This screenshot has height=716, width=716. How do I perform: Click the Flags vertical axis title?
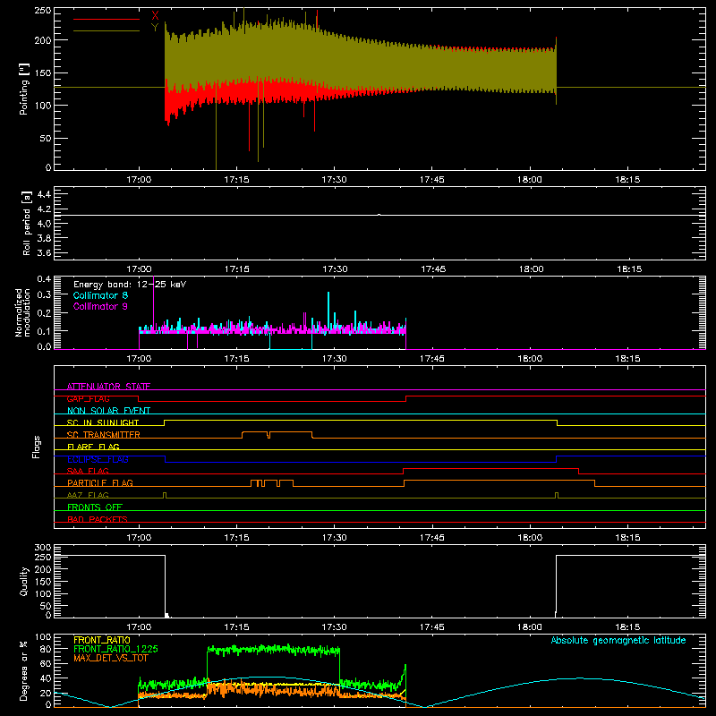[x=37, y=447]
